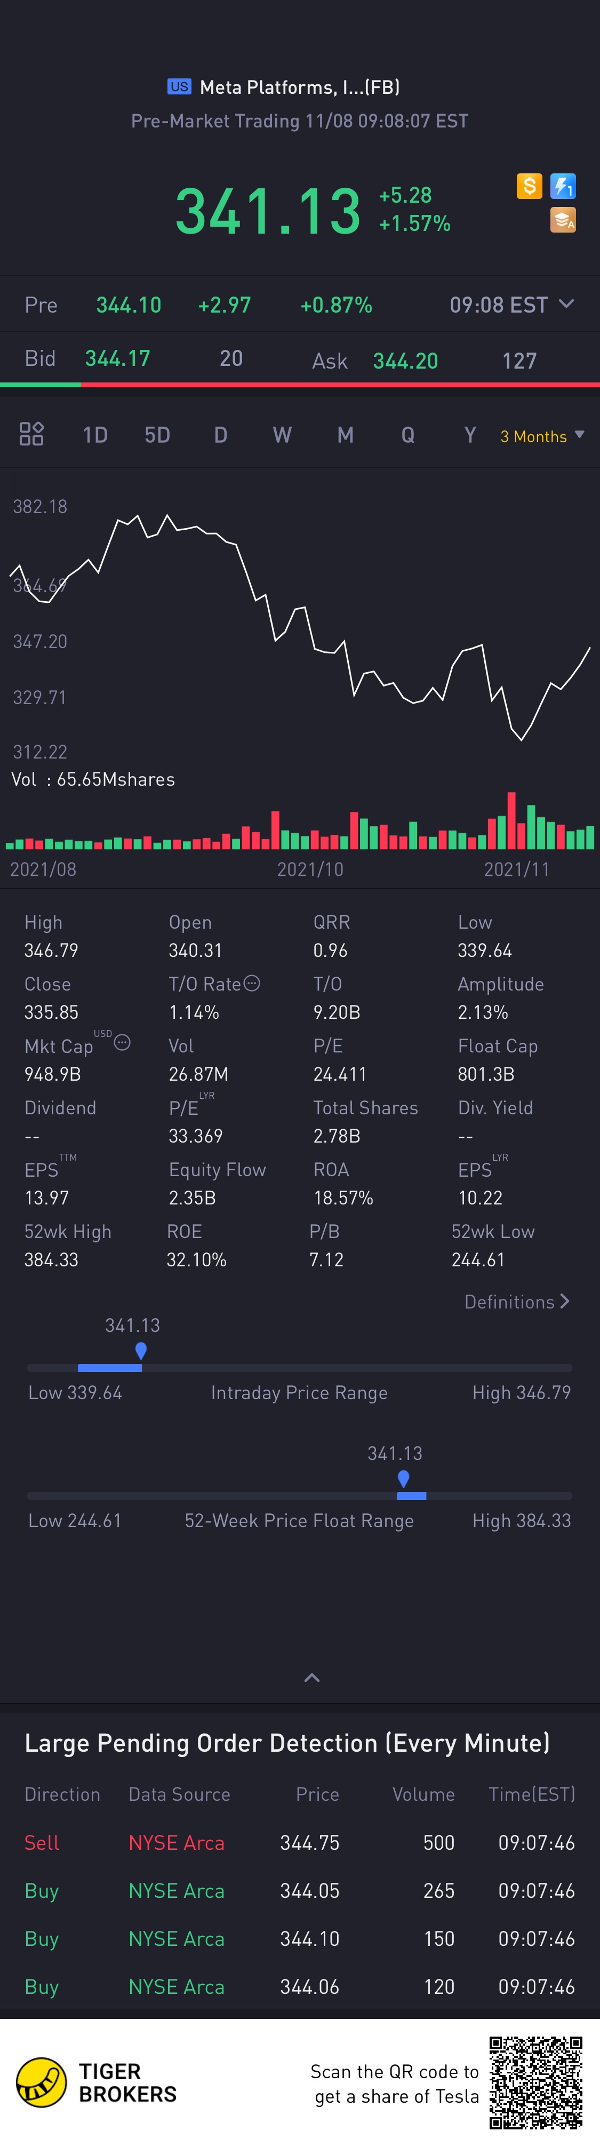Tap the +1.57% change value
600x2147 pixels.
415,224
